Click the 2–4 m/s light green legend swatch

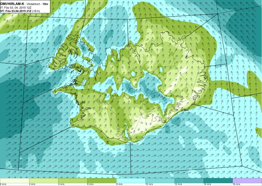coord(44,181)
